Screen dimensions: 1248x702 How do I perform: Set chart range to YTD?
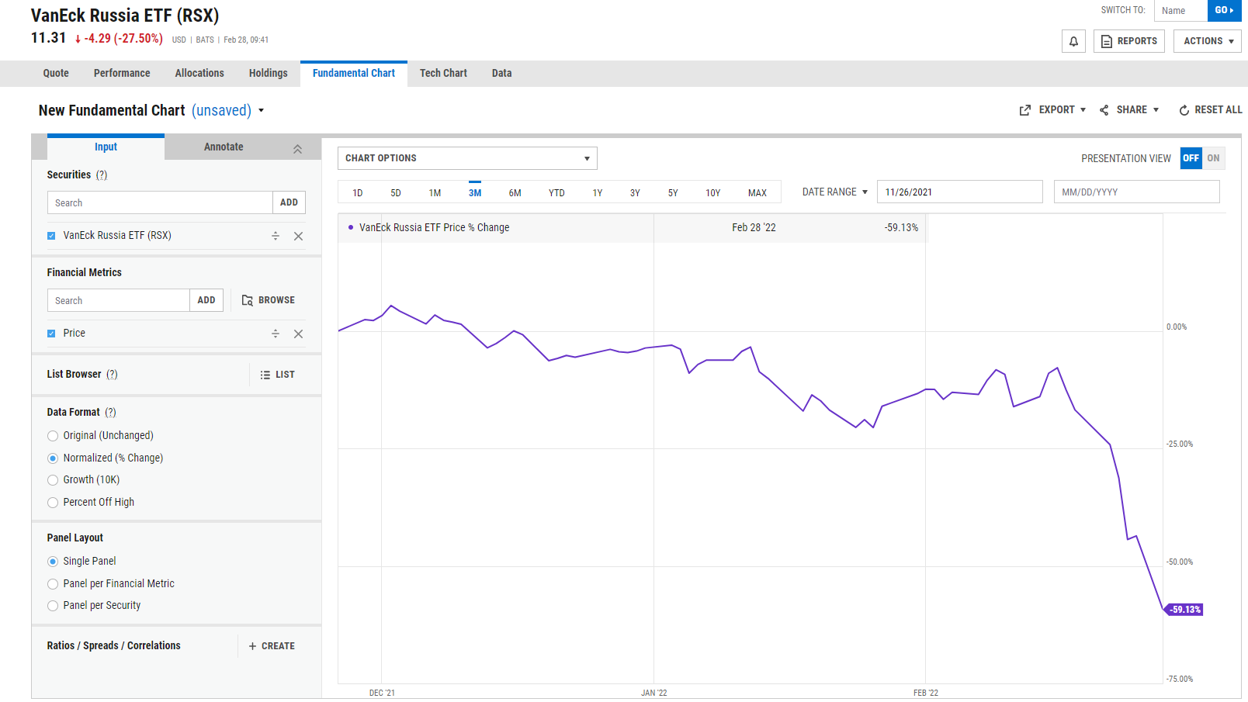(556, 193)
